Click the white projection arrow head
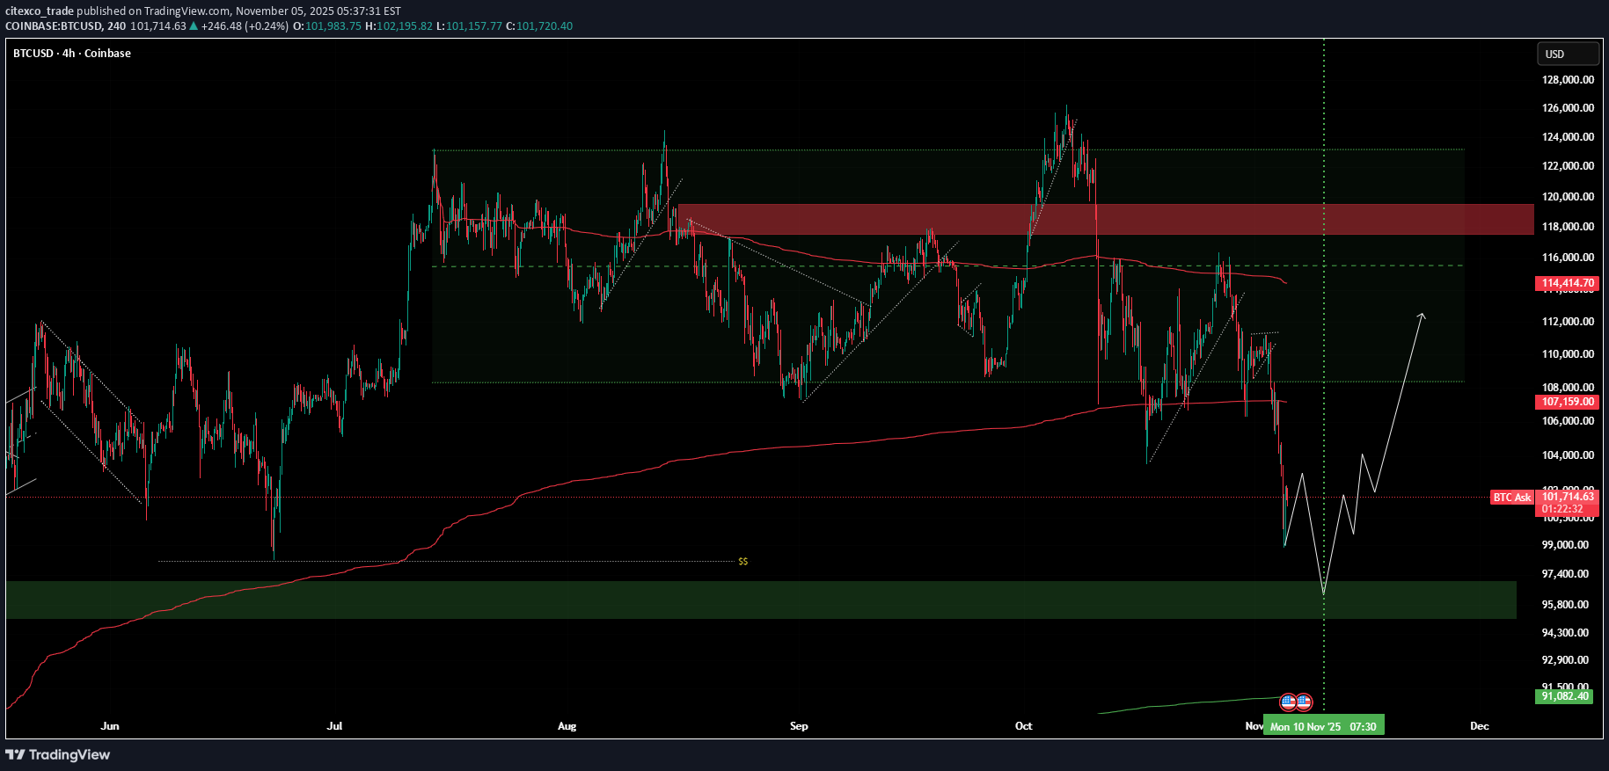The image size is (1609, 771). click(1422, 315)
